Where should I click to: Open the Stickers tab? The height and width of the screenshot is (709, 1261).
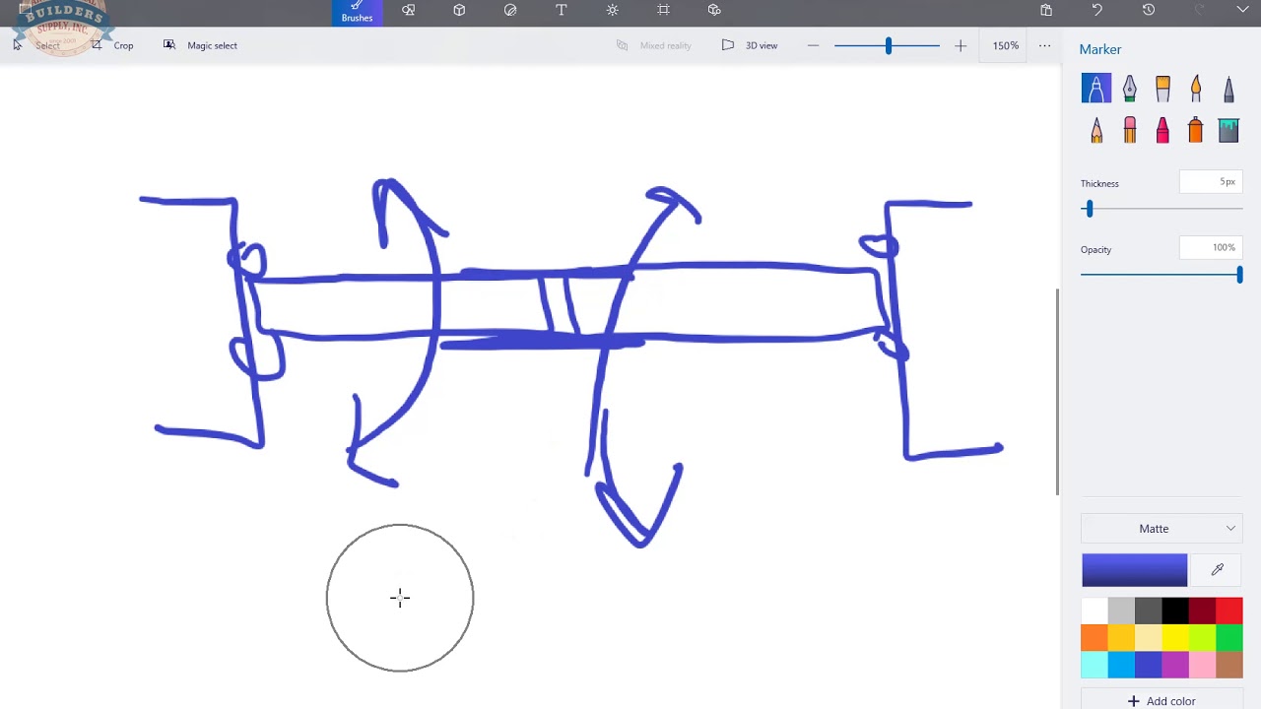(510, 10)
